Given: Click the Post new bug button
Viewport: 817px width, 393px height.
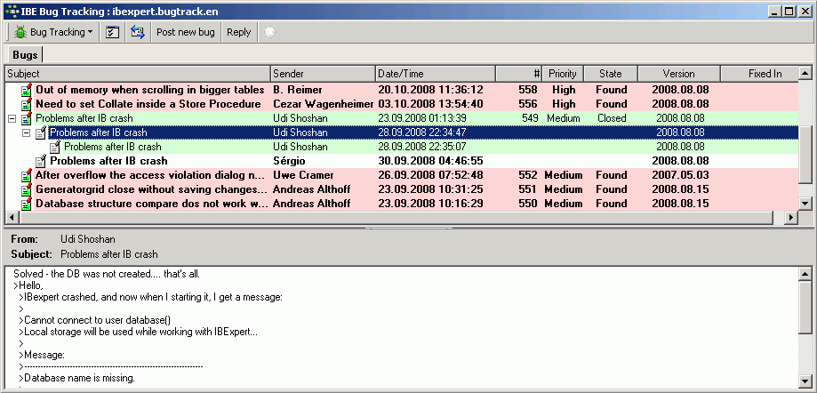Looking at the screenshot, I should [x=186, y=32].
